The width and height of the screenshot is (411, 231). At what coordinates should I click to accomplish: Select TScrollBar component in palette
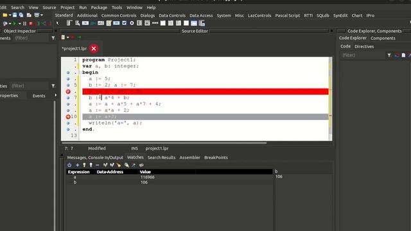pyautogui.click(x=155, y=23)
